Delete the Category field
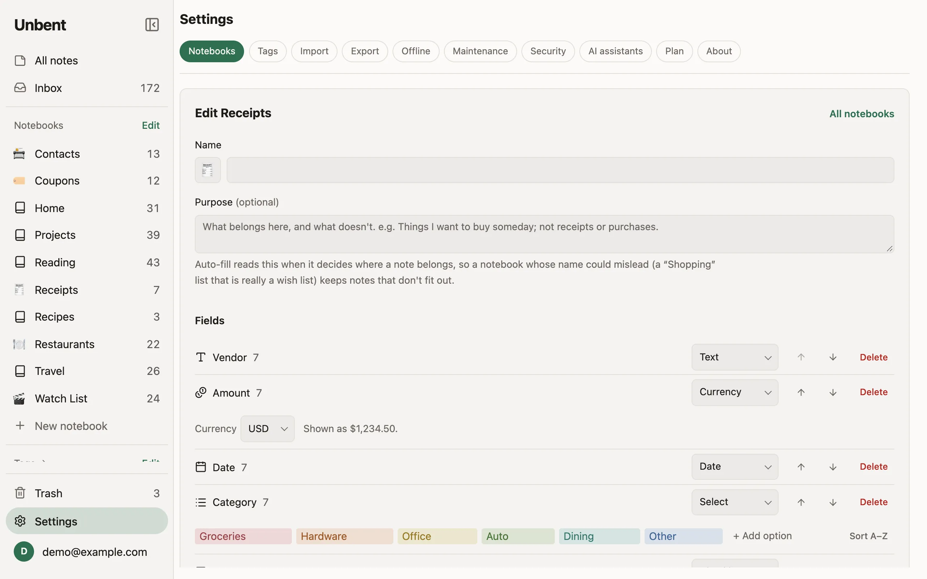Screen dimensions: 927x579 [873, 502]
